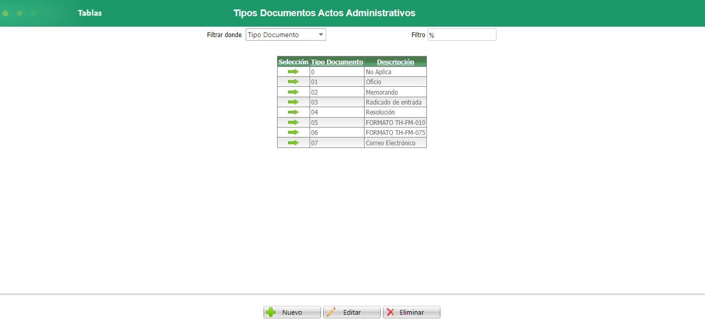Select the green arrow for row 0
The height and width of the screenshot is (332, 705).
(293, 72)
